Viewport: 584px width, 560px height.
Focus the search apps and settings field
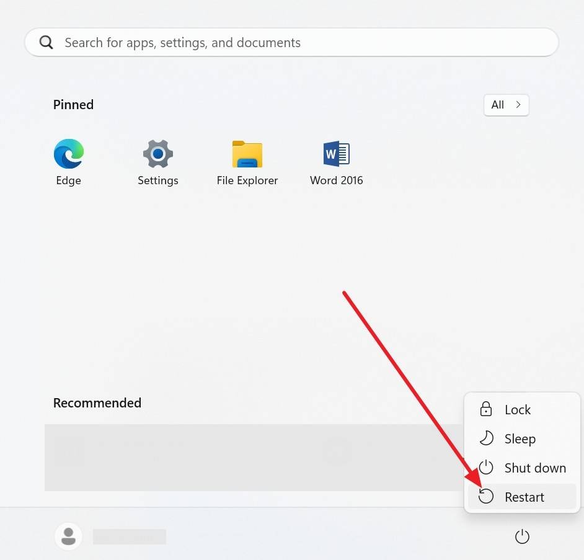pos(291,42)
